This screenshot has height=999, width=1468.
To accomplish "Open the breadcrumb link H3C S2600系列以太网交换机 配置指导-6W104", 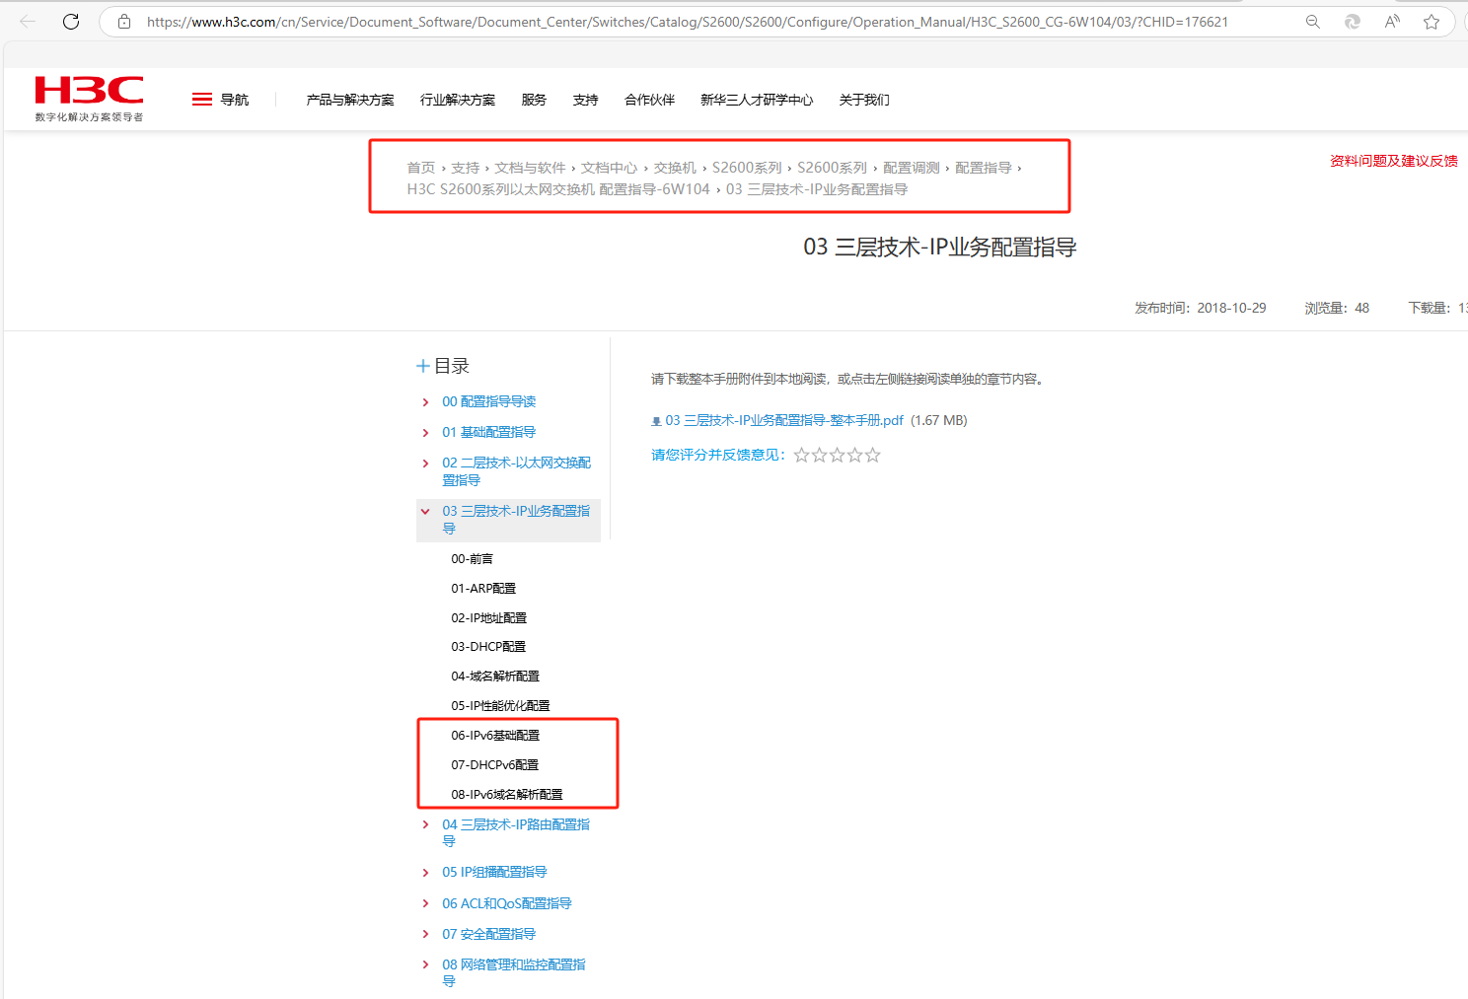I will (558, 189).
